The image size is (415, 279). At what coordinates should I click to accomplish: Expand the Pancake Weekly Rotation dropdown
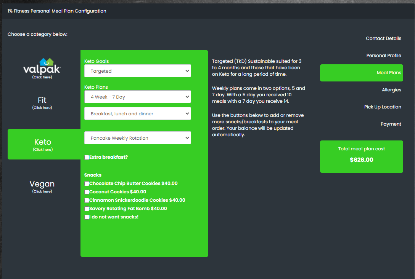pos(137,138)
